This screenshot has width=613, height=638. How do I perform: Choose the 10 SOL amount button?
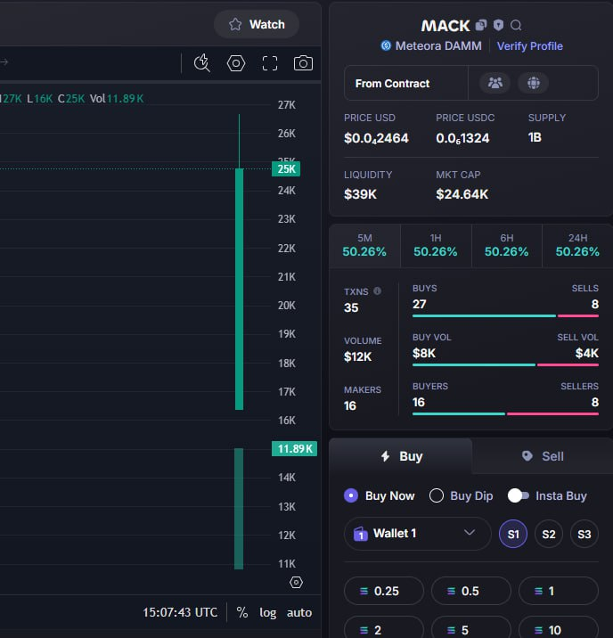[559, 629]
